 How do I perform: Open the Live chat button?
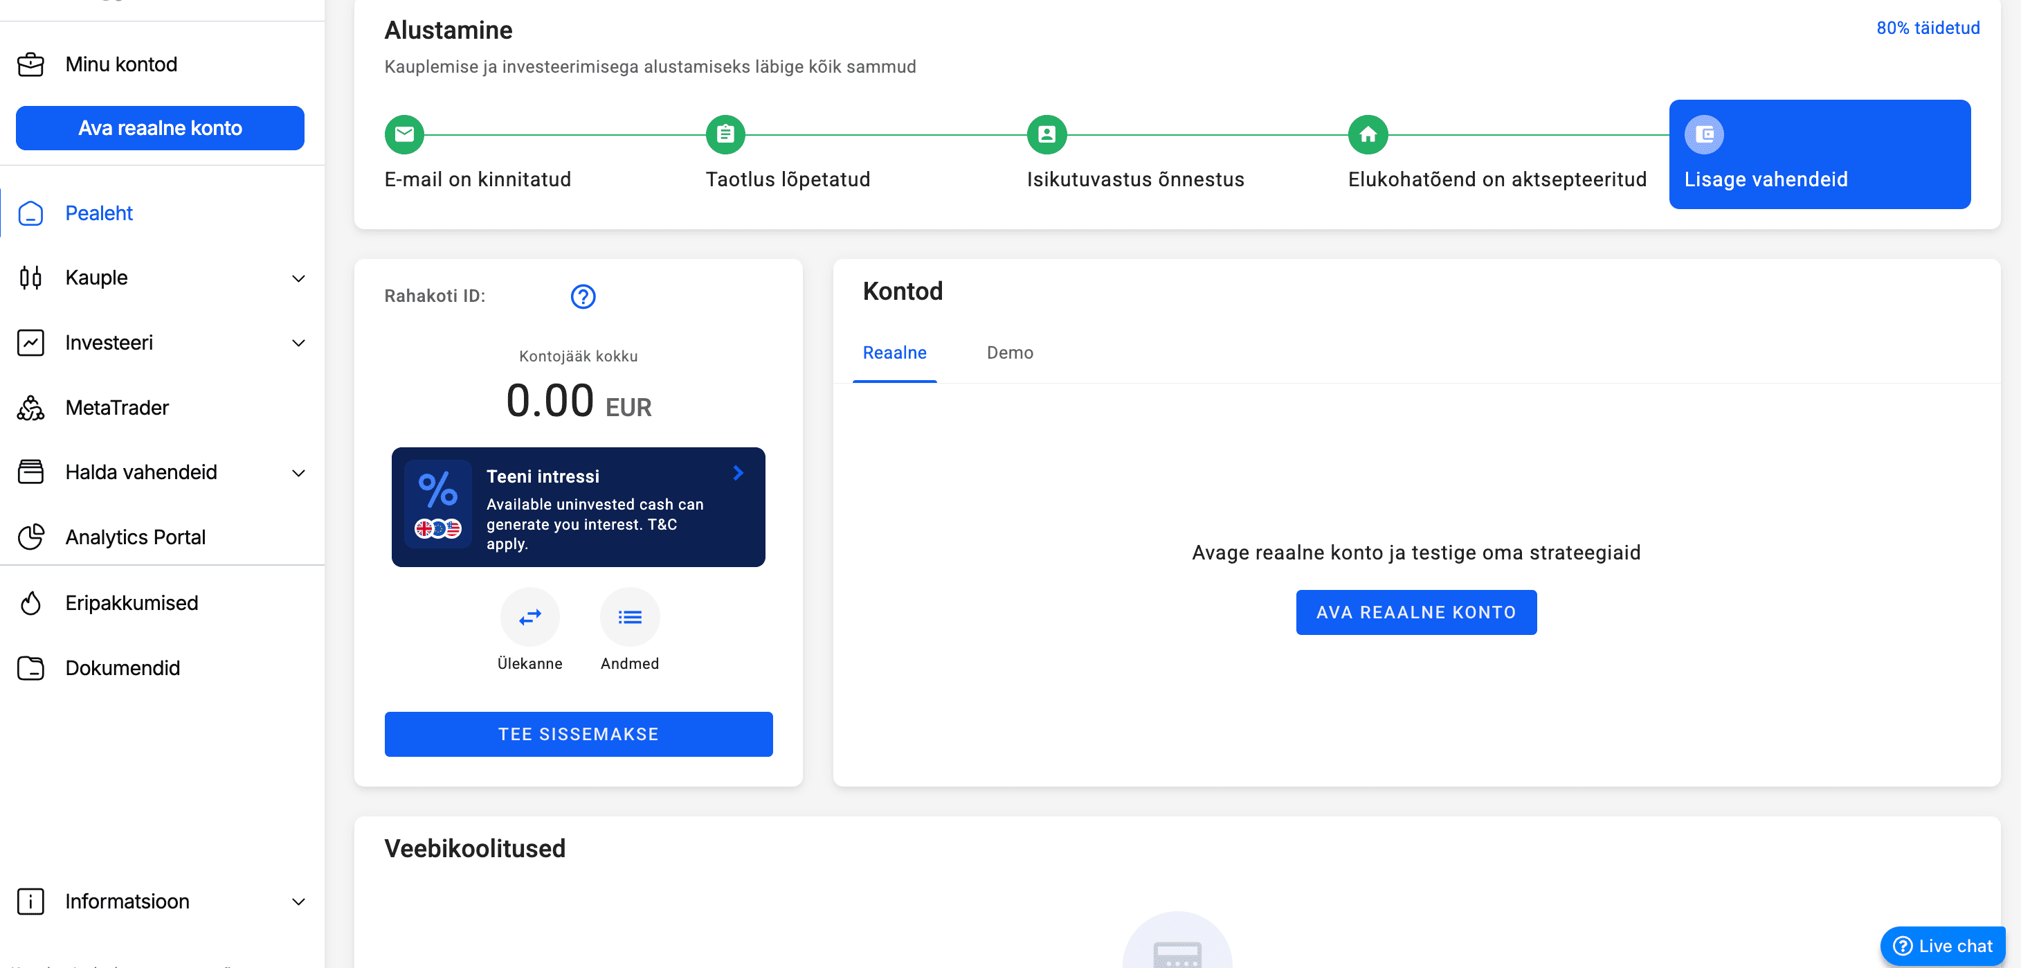point(1943,946)
